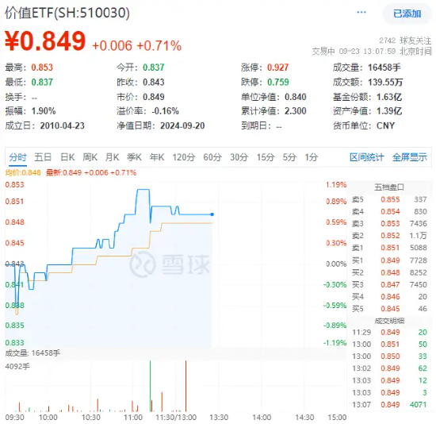Click the 11:30/13:00 time axis label

pyautogui.click(x=176, y=418)
